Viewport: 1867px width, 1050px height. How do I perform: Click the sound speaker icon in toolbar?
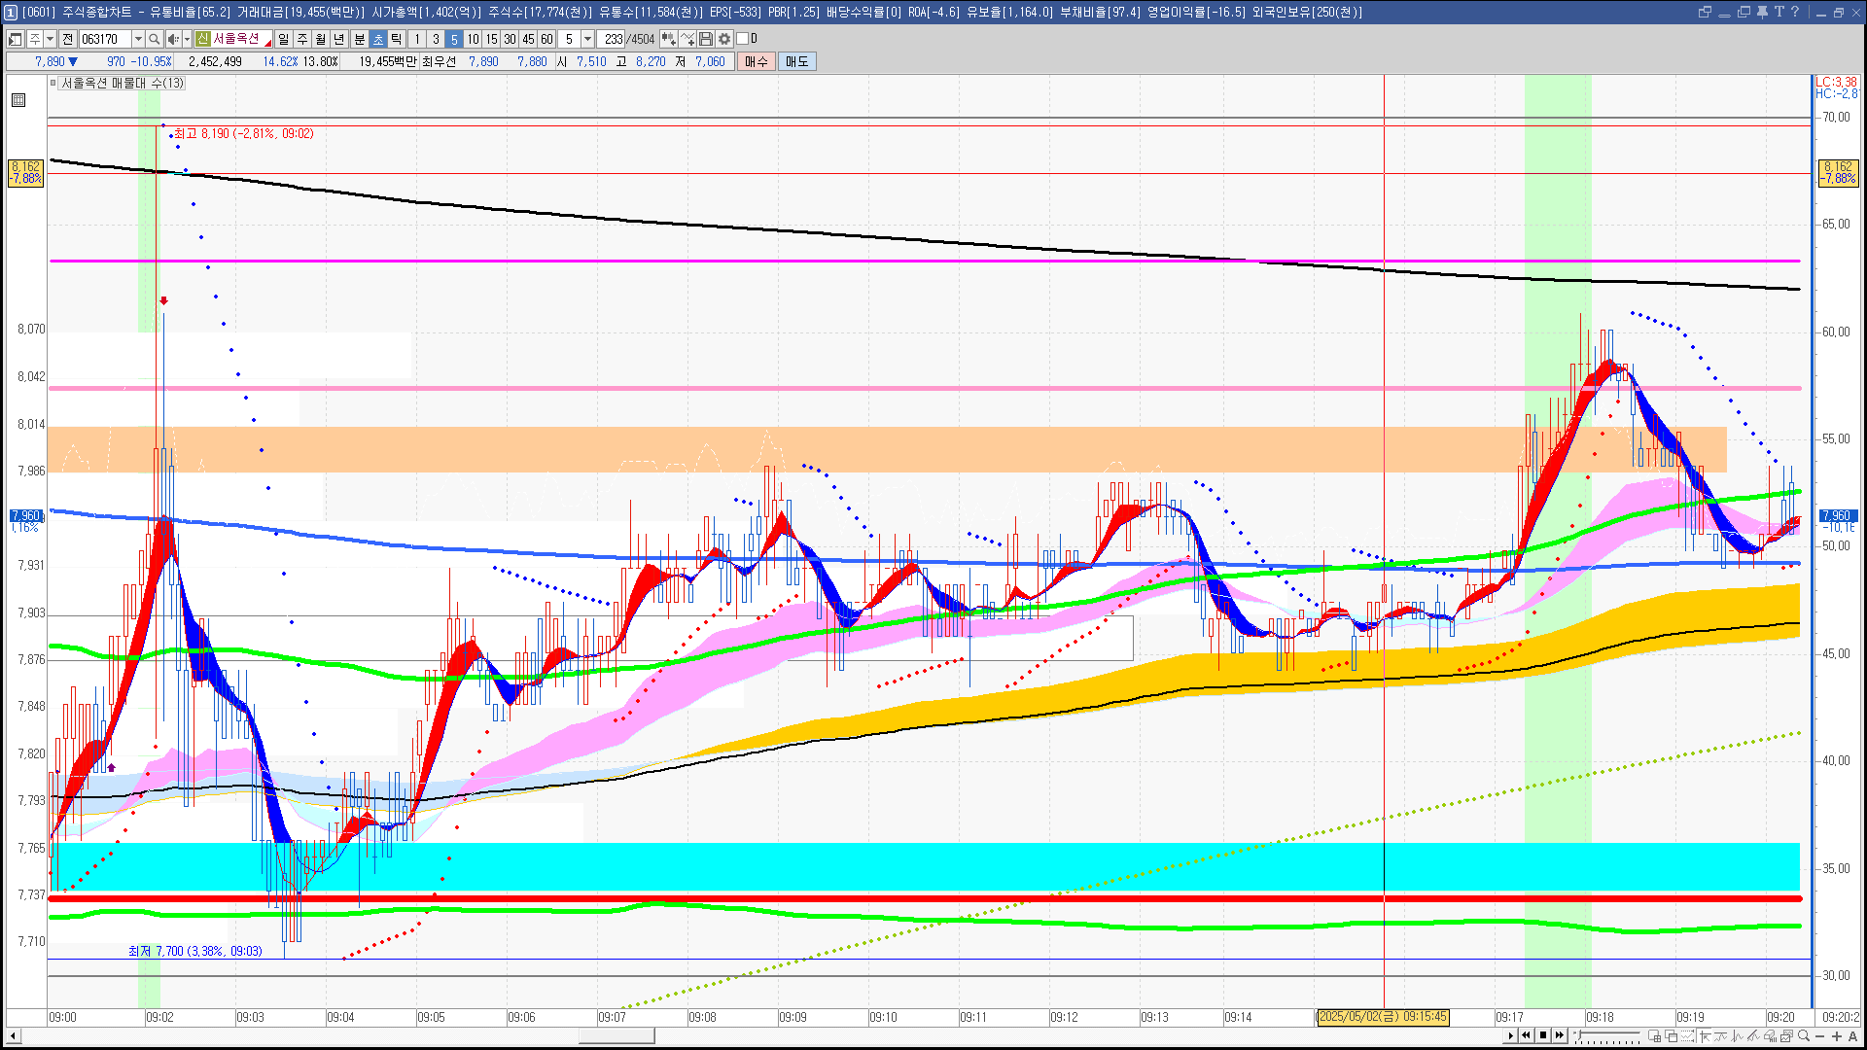pos(173,39)
